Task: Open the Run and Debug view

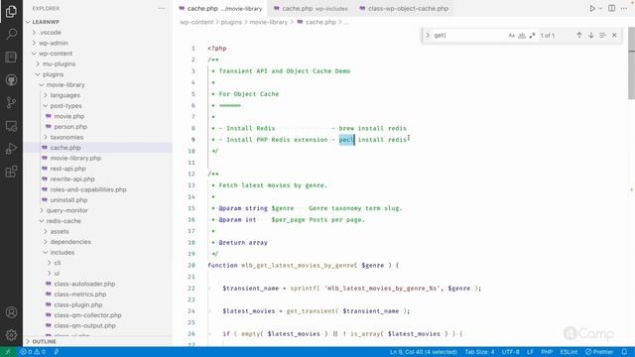Action: 11,149
